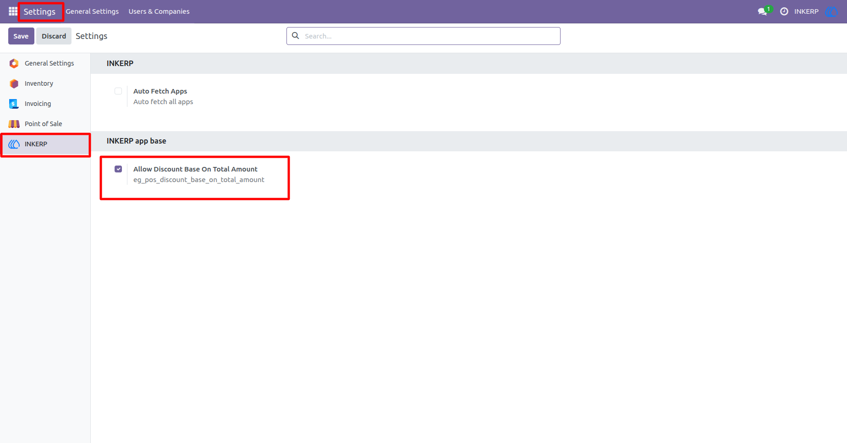847x443 pixels.
Task: Open the General Settings top menu
Action: pos(92,11)
